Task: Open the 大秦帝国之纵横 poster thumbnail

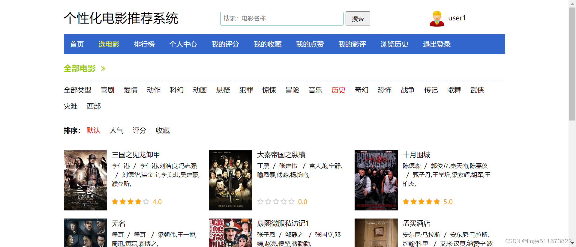Action: coord(231,180)
